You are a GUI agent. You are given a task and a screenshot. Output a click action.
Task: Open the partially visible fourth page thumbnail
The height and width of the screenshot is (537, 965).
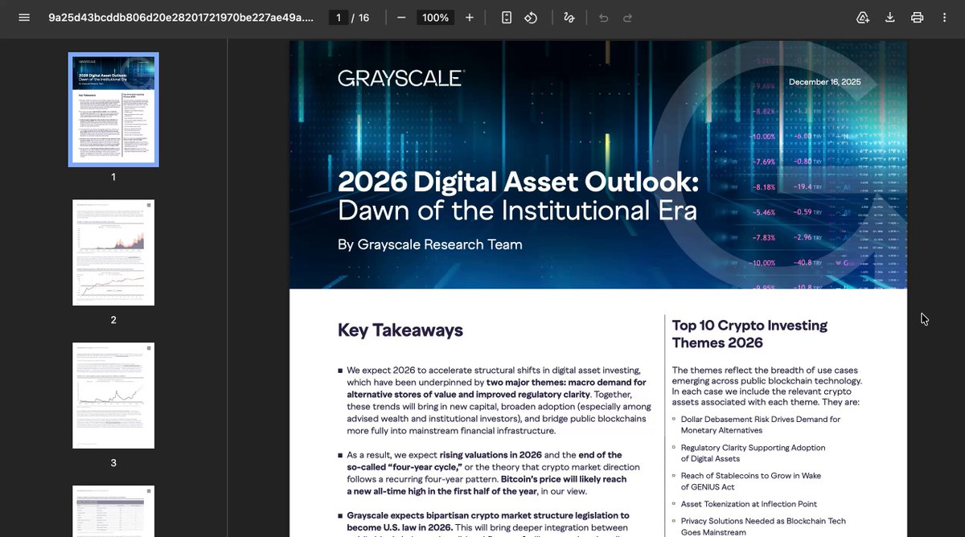click(113, 511)
